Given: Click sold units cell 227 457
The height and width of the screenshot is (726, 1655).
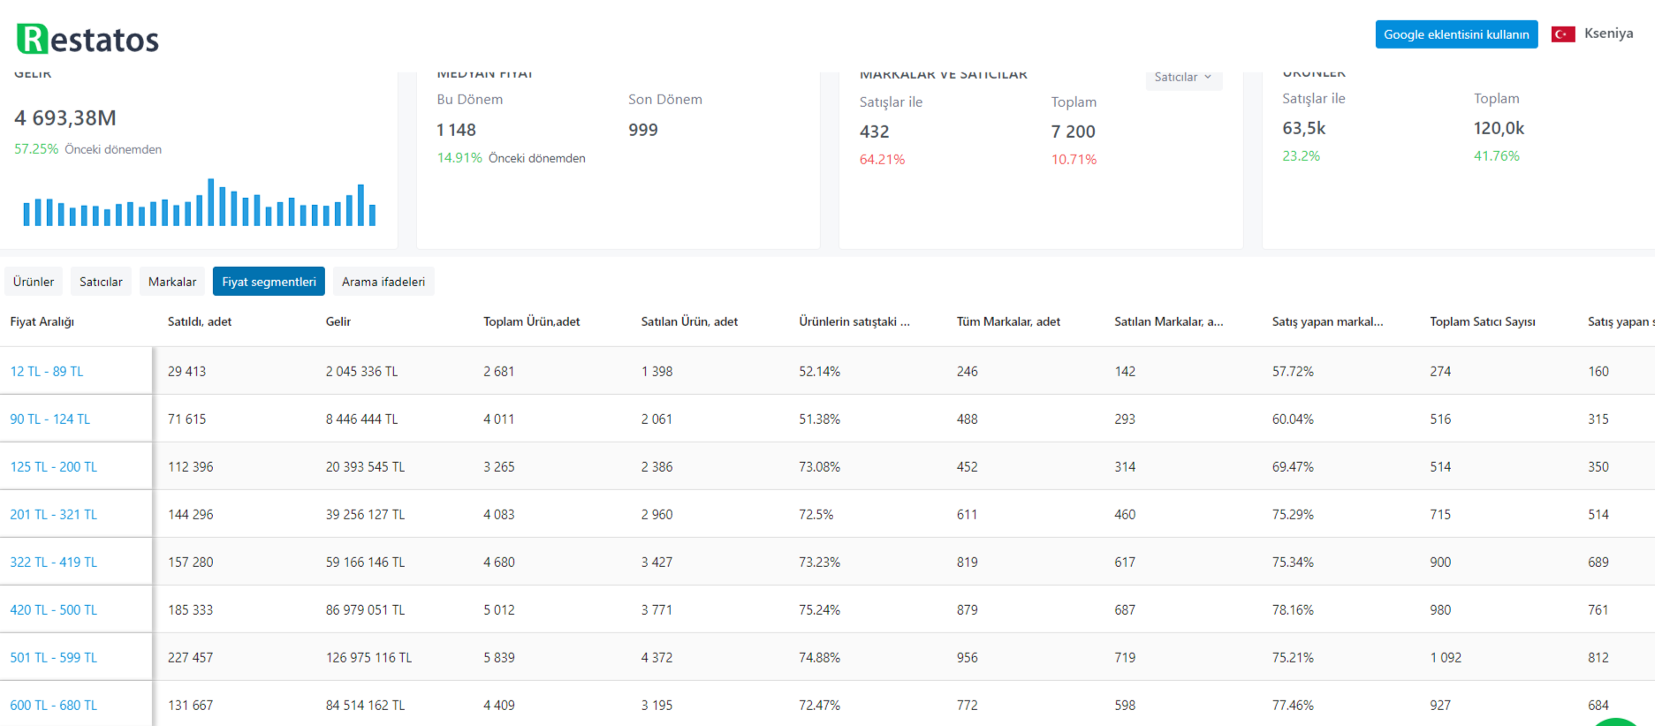Looking at the screenshot, I should click(x=190, y=658).
